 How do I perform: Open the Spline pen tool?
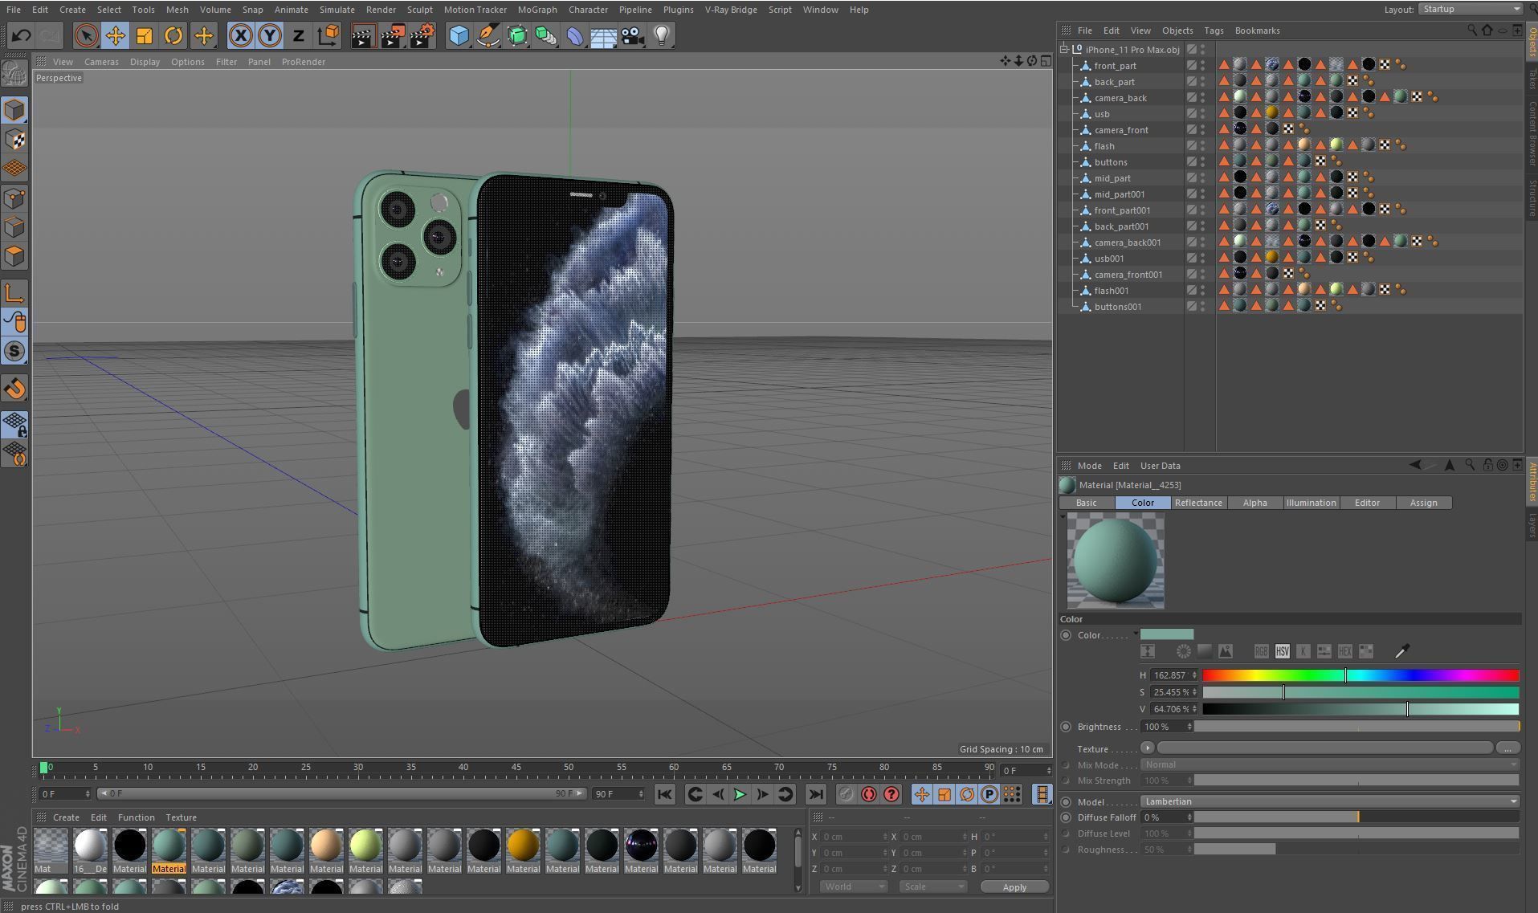coord(488,35)
